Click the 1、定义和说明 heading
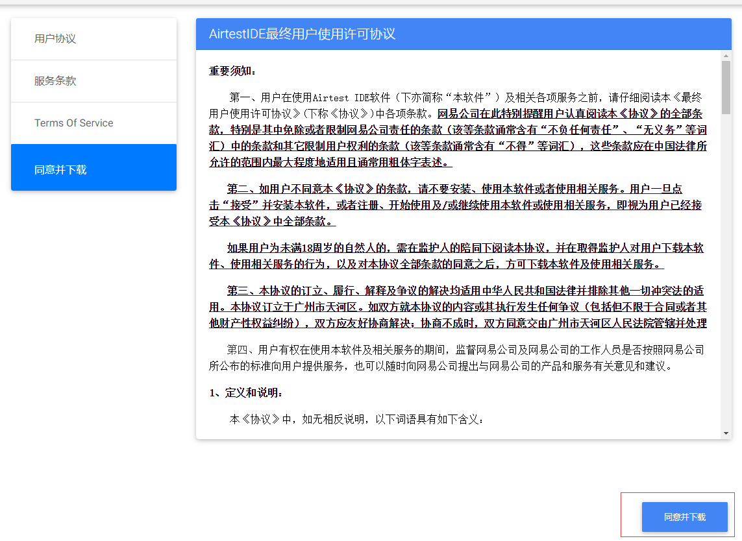 [x=246, y=392]
